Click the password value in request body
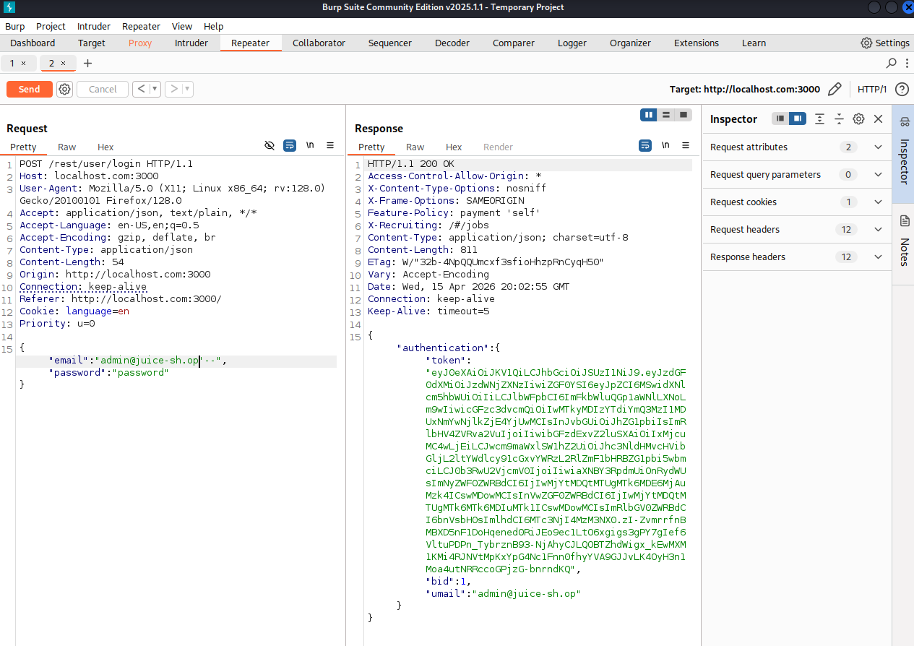 pos(140,372)
